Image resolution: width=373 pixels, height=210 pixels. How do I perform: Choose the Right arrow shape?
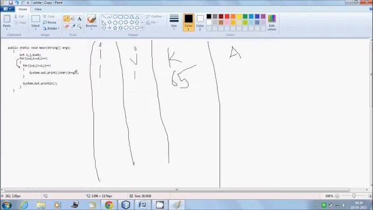click(126, 22)
